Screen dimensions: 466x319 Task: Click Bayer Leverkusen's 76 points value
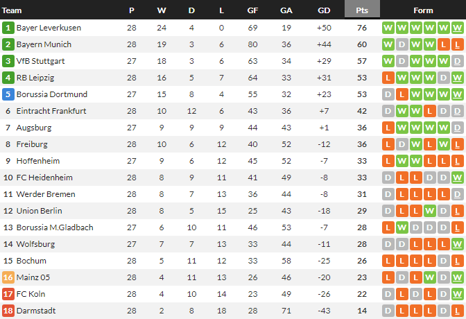(x=362, y=28)
